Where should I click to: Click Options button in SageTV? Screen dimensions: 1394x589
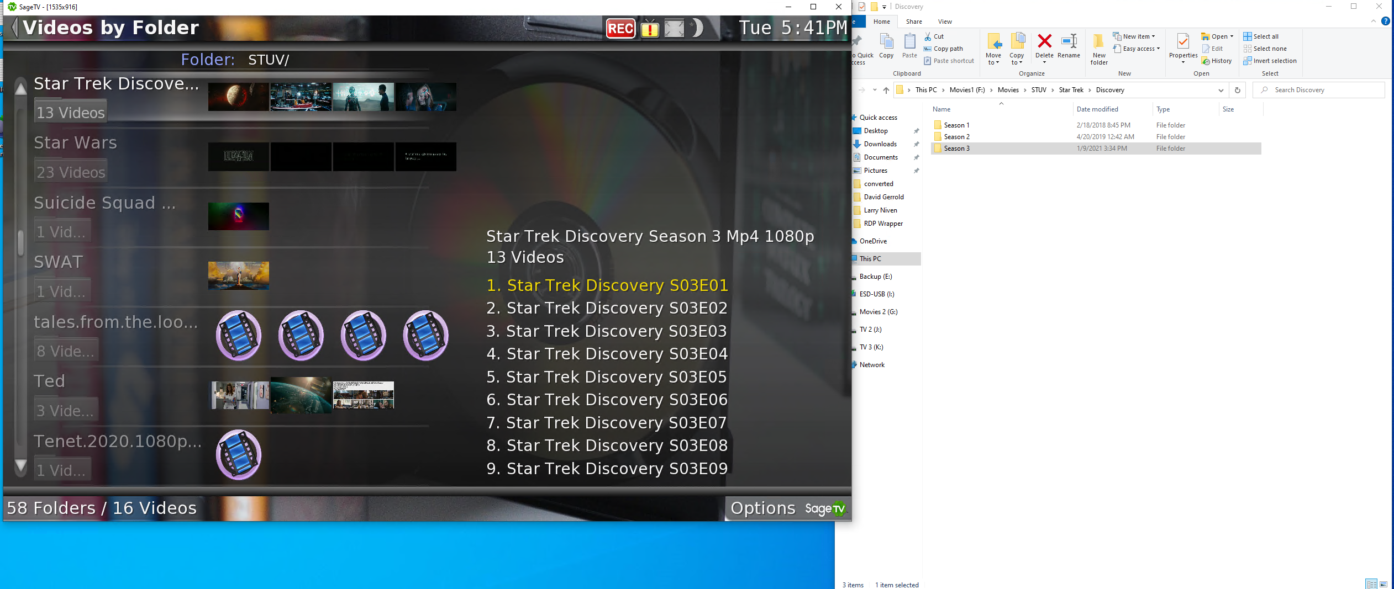(x=763, y=508)
